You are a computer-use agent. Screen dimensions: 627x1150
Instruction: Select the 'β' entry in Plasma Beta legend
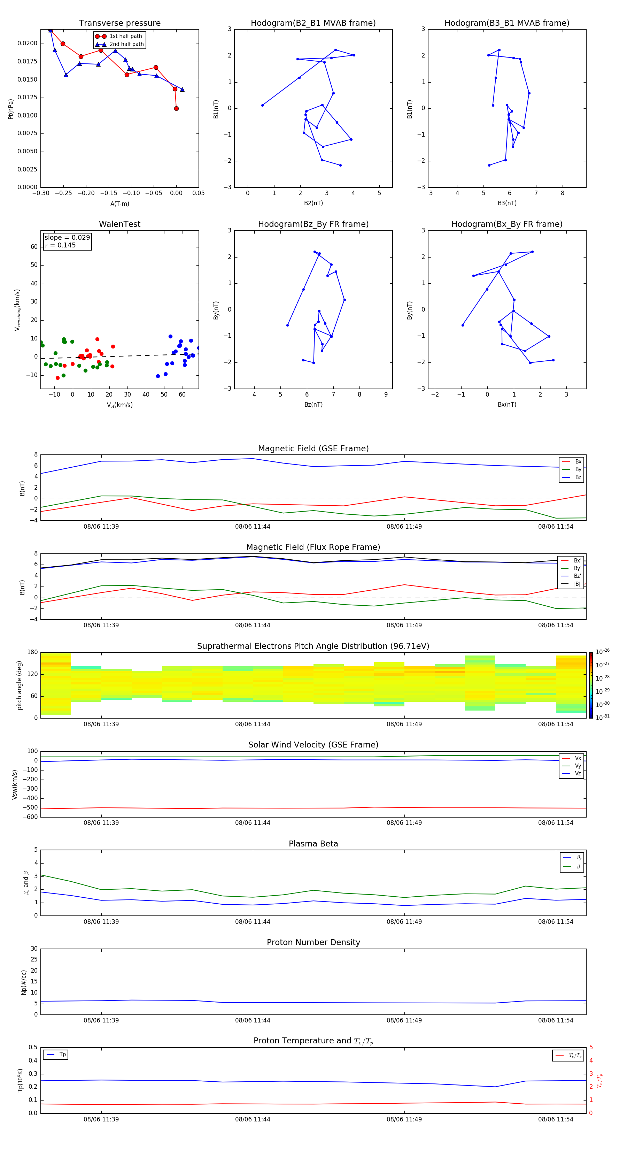tap(572, 867)
